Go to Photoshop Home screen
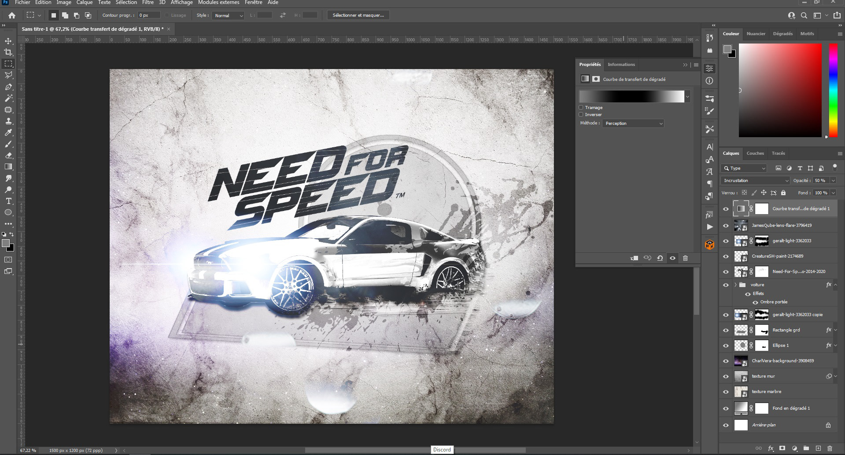This screenshot has width=845, height=455. 12,15
